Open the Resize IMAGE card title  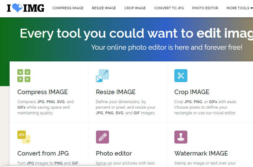tap(116, 92)
